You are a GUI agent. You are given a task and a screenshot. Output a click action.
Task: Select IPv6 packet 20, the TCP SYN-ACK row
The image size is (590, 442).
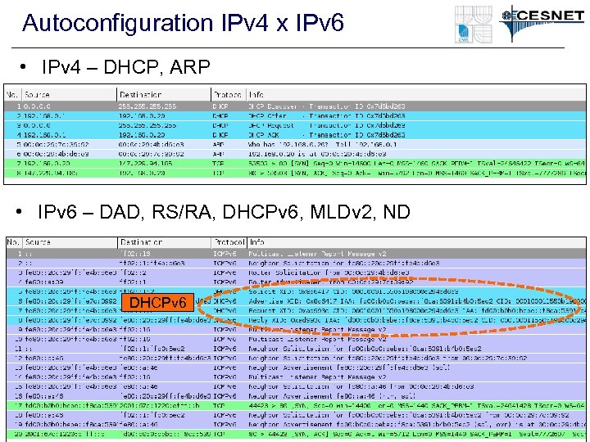click(x=296, y=434)
